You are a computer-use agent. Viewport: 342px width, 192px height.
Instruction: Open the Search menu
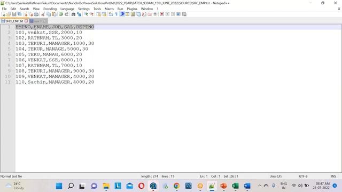tap(24, 9)
